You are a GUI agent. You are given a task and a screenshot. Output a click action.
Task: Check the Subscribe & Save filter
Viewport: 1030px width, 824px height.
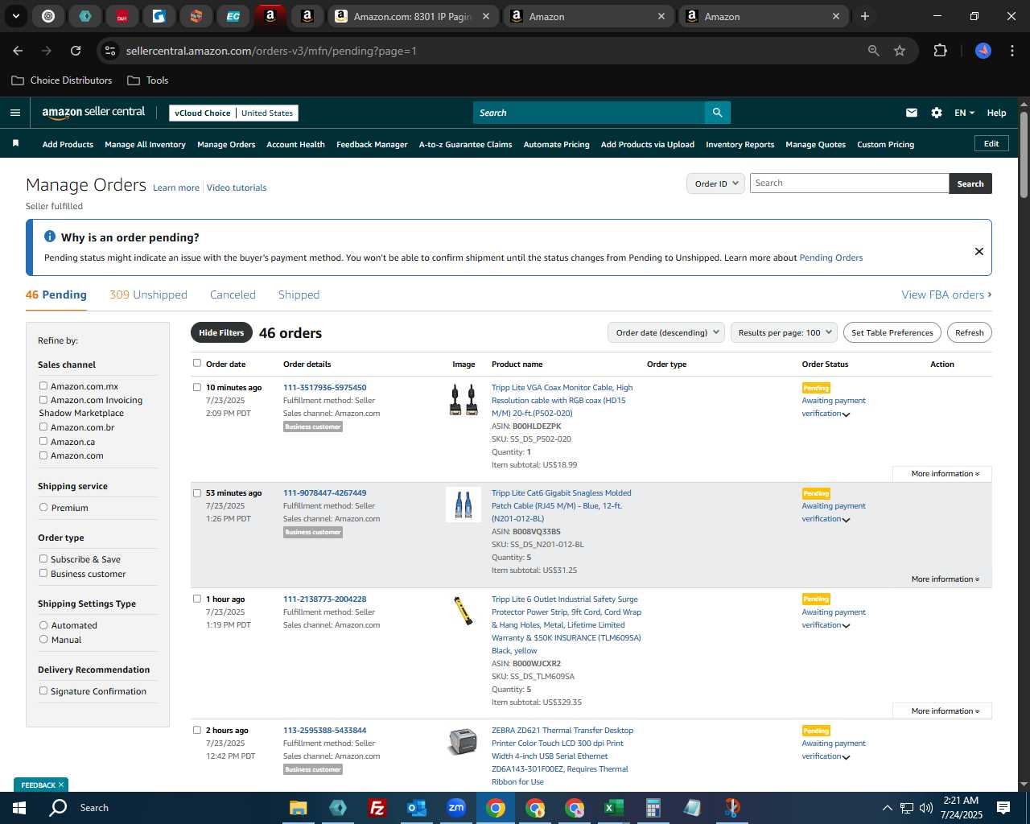pyautogui.click(x=43, y=558)
